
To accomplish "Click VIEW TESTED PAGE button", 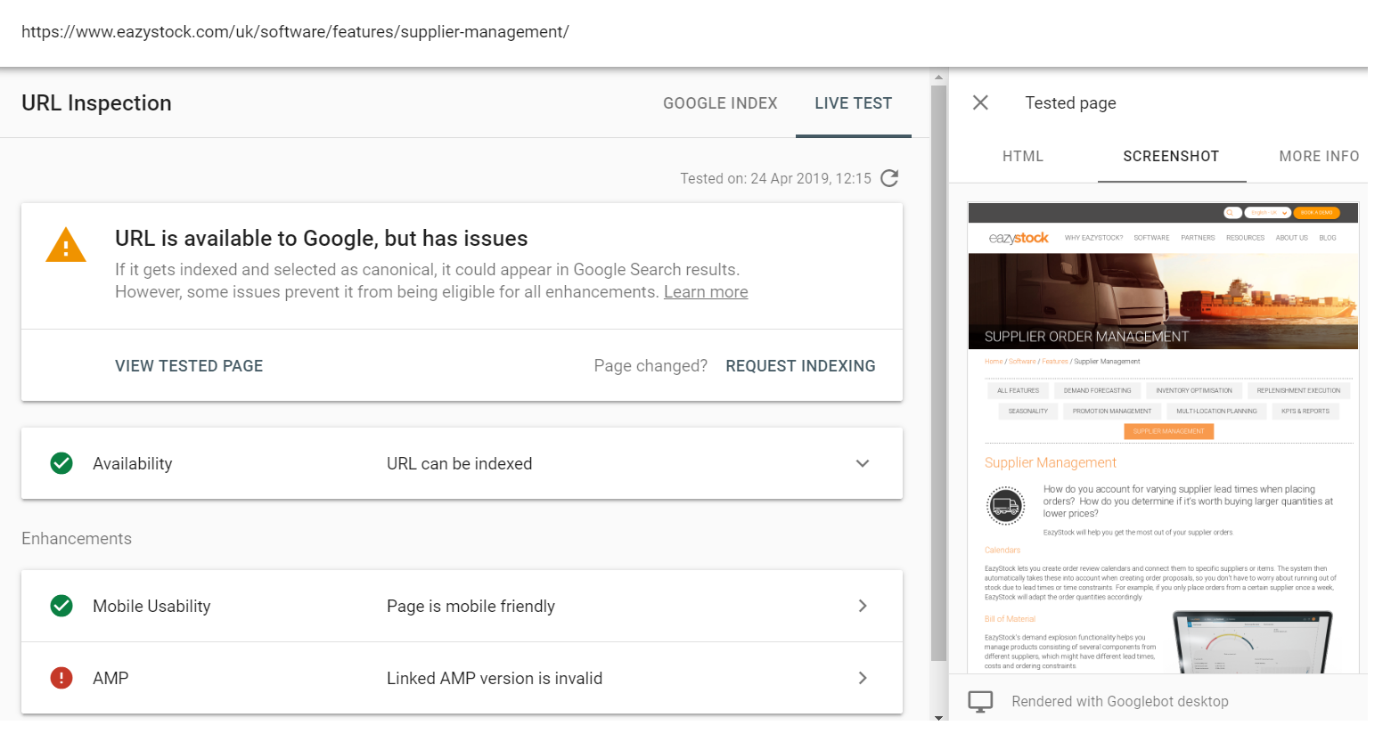I will pyautogui.click(x=189, y=366).
